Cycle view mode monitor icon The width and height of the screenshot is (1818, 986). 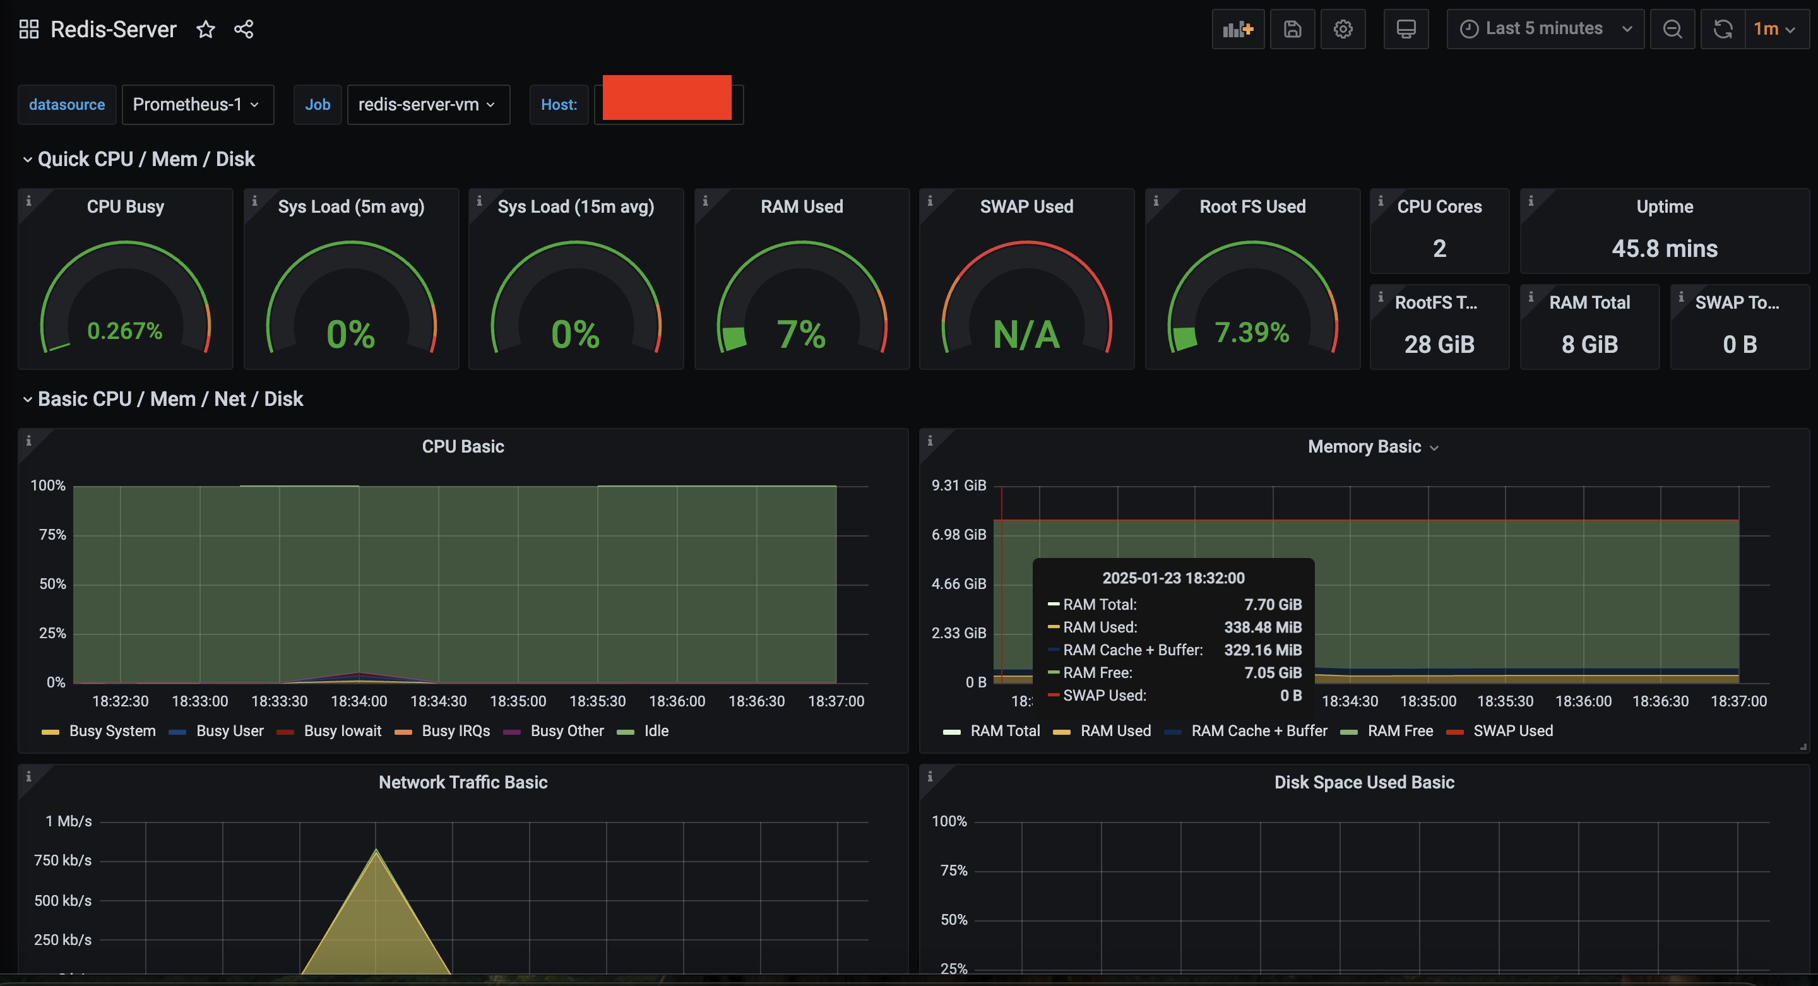point(1405,29)
